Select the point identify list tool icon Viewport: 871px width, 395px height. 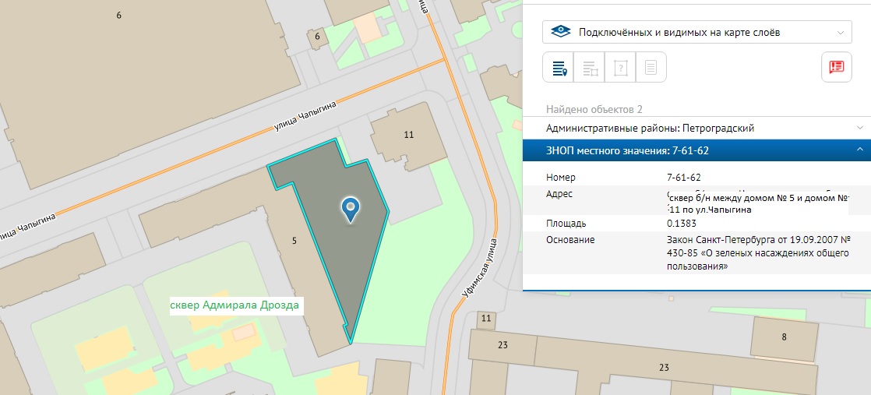[559, 68]
